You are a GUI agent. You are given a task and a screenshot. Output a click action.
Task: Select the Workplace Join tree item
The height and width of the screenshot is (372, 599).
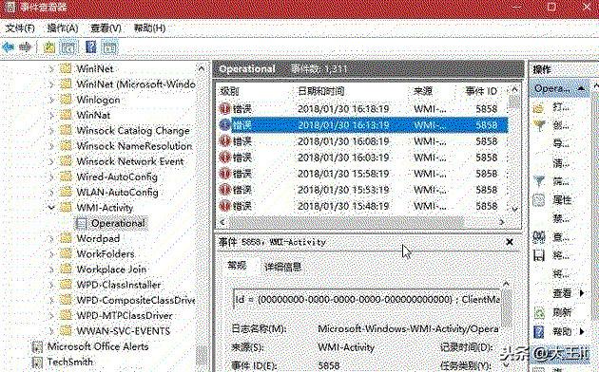pyautogui.click(x=111, y=270)
